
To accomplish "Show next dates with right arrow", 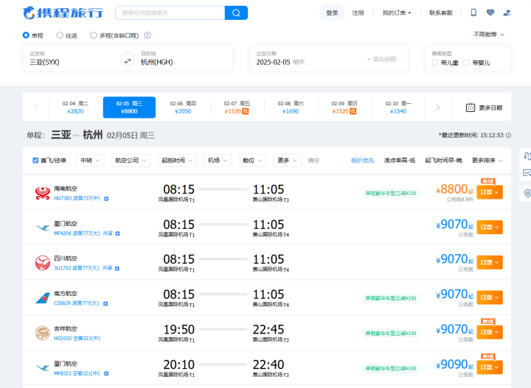I will click(437, 107).
